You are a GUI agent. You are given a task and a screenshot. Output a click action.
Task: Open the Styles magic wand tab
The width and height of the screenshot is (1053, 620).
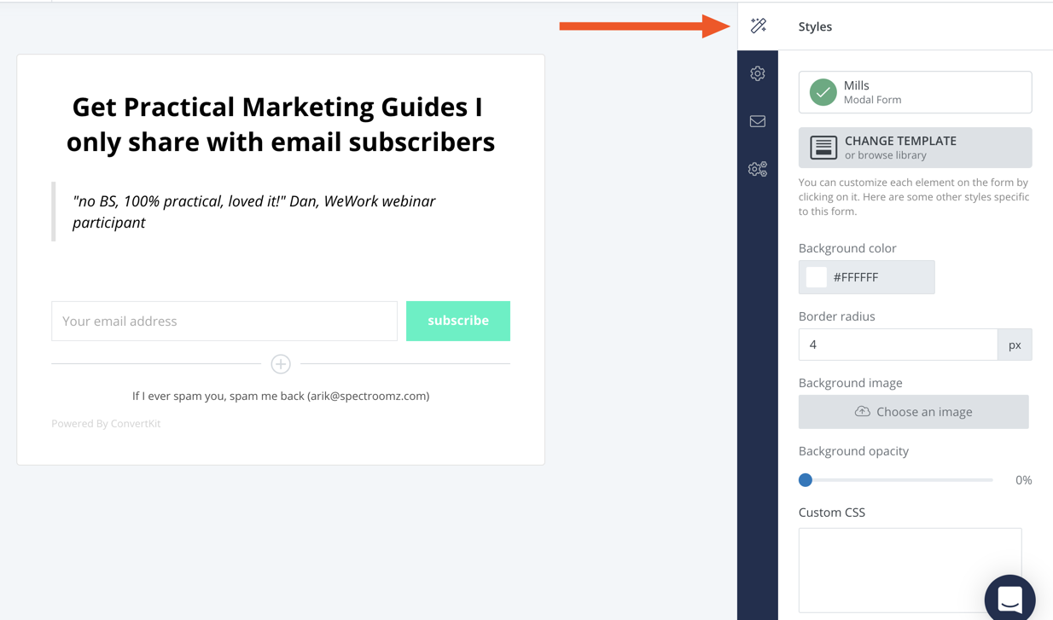758,26
